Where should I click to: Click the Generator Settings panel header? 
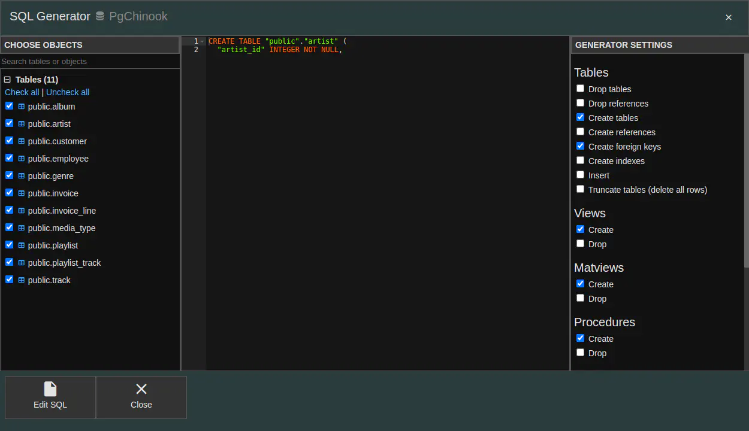point(660,45)
